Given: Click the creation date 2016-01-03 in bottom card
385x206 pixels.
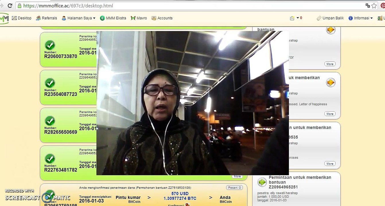Looking at the screenshot, I should 92,201.
